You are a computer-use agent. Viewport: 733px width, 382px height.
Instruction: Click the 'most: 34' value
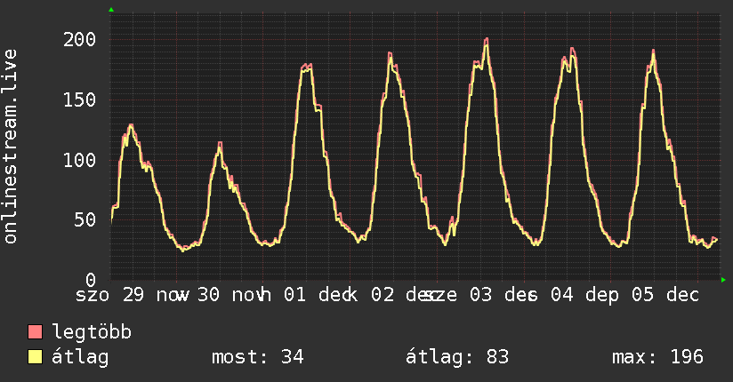click(258, 357)
